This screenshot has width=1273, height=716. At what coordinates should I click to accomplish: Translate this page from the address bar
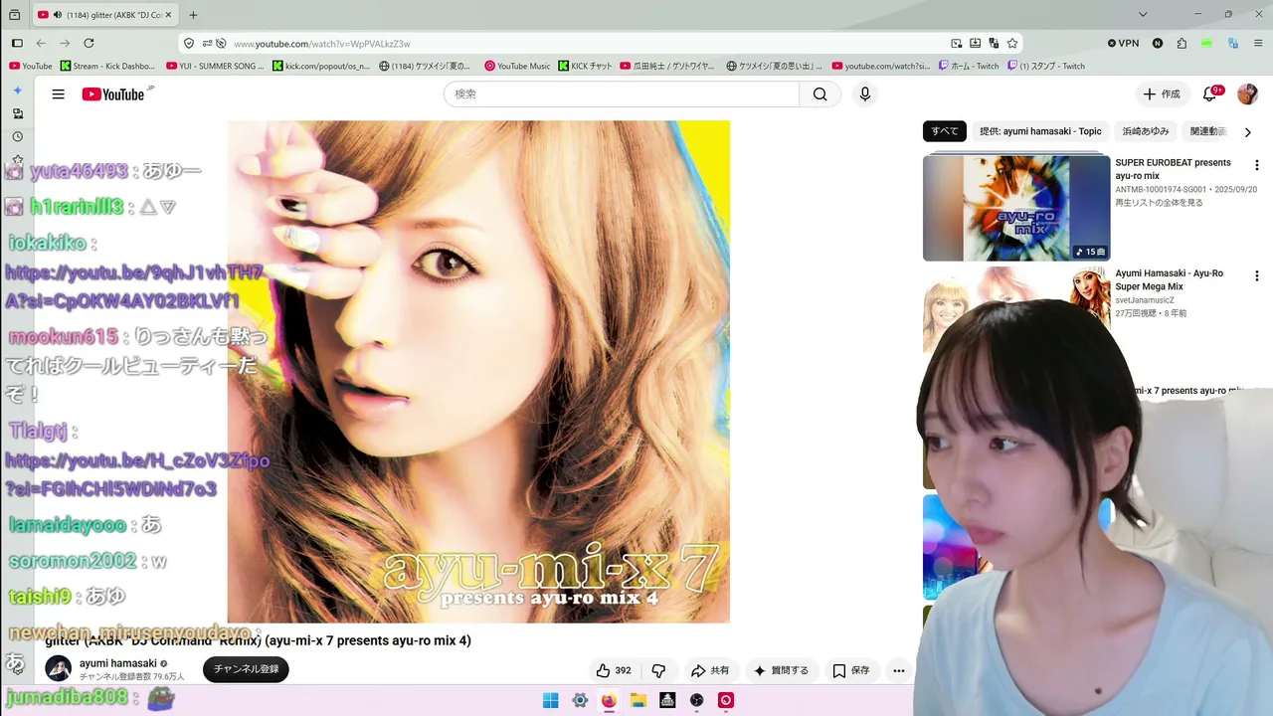coord(994,44)
